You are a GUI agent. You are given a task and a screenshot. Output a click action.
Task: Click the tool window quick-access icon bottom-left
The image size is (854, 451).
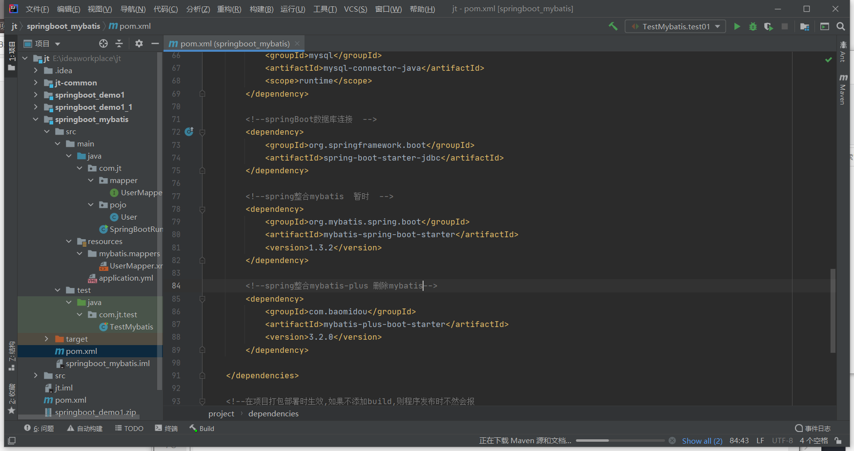[12, 440]
